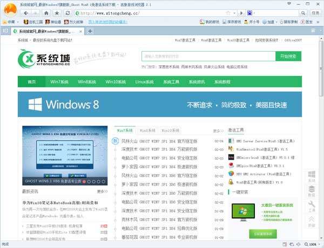Click the green 开始搜索 button
The image size is (324, 248).
pyautogui.click(x=288, y=56)
